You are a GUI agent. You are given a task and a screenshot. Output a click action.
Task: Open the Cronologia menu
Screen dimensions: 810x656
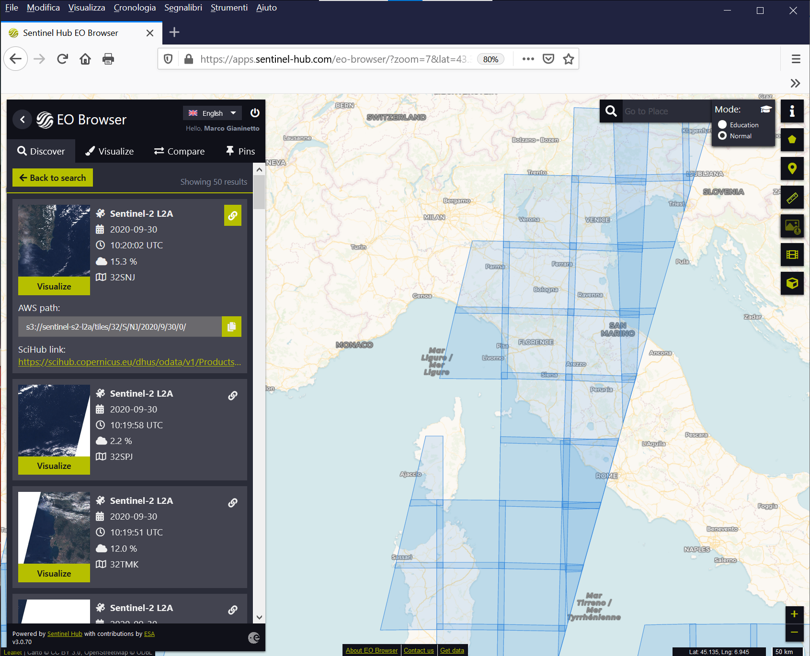135,8
